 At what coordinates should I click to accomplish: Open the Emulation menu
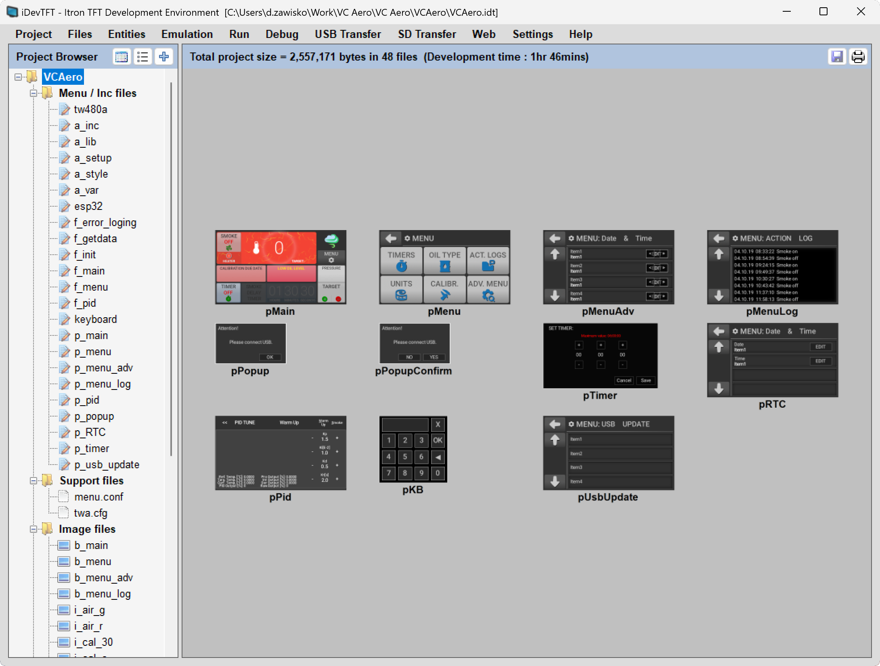187,34
